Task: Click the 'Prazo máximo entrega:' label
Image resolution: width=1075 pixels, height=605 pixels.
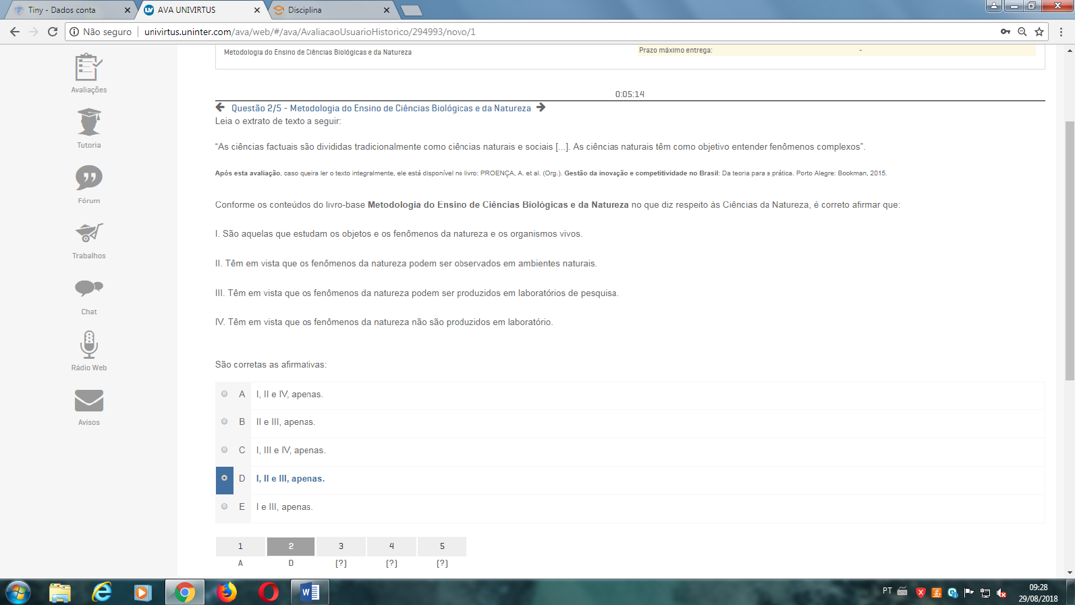Action: pos(676,51)
